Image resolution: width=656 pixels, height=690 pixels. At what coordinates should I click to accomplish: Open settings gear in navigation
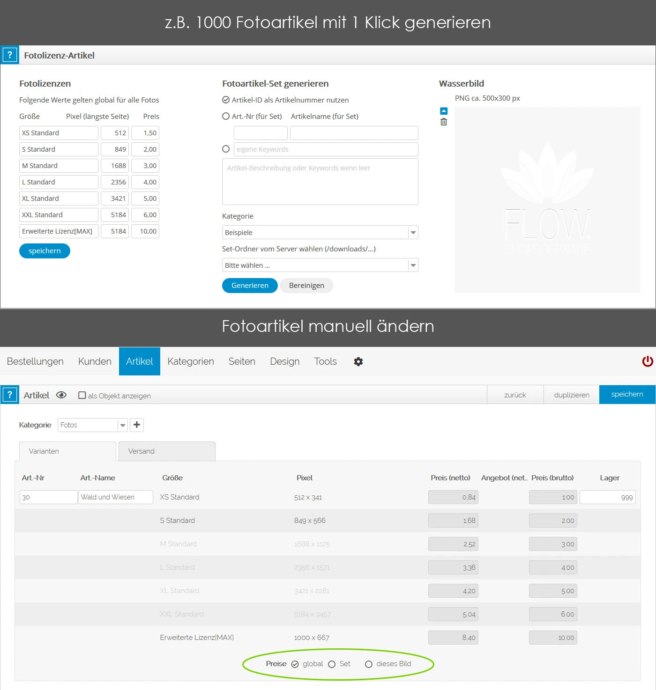click(x=358, y=361)
